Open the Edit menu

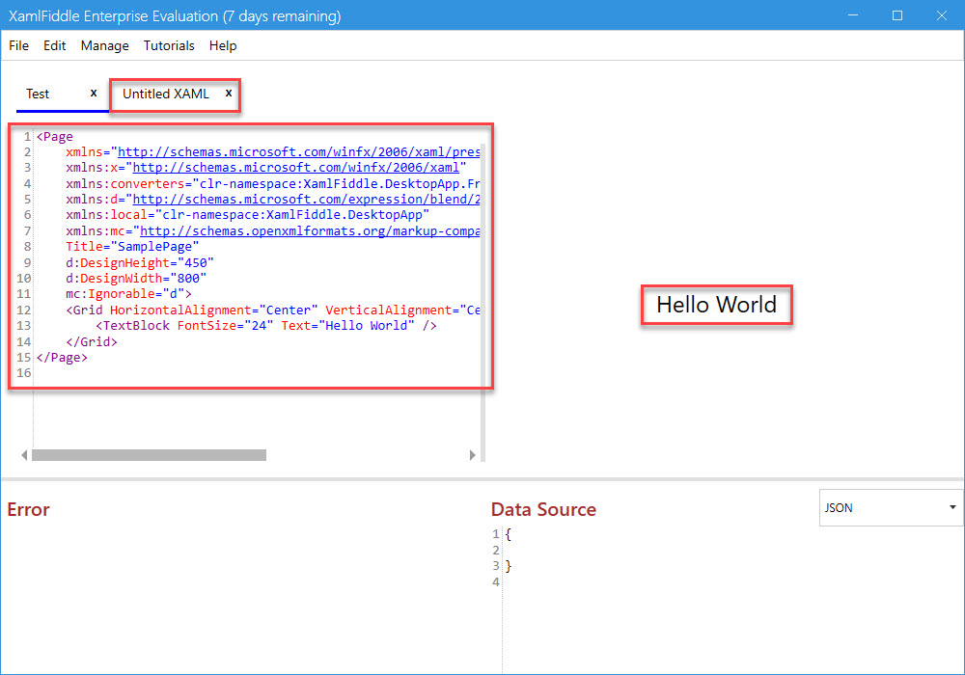(x=54, y=45)
